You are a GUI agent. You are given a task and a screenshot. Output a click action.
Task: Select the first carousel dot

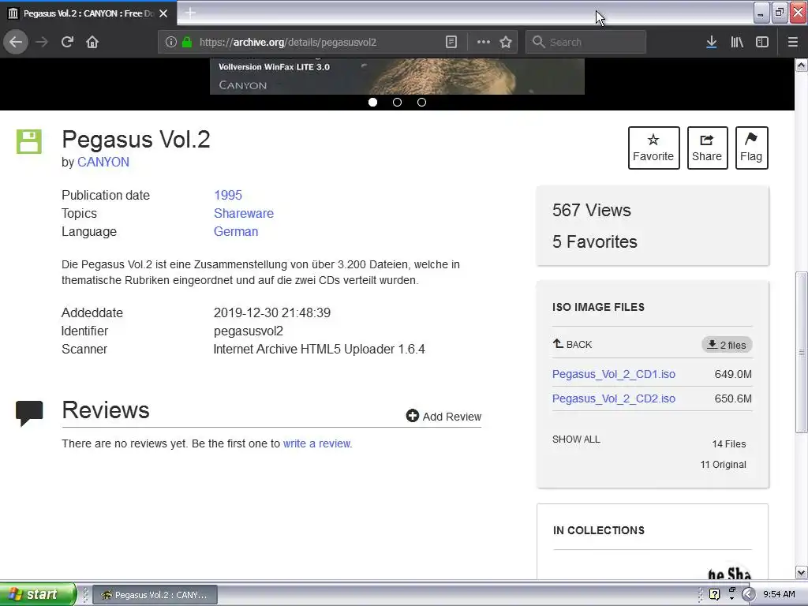tap(372, 102)
